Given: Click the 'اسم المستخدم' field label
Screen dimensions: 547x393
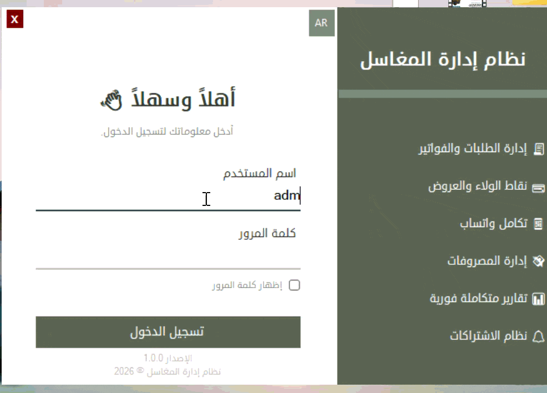Looking at the screenshot, I should click(260, 174).
